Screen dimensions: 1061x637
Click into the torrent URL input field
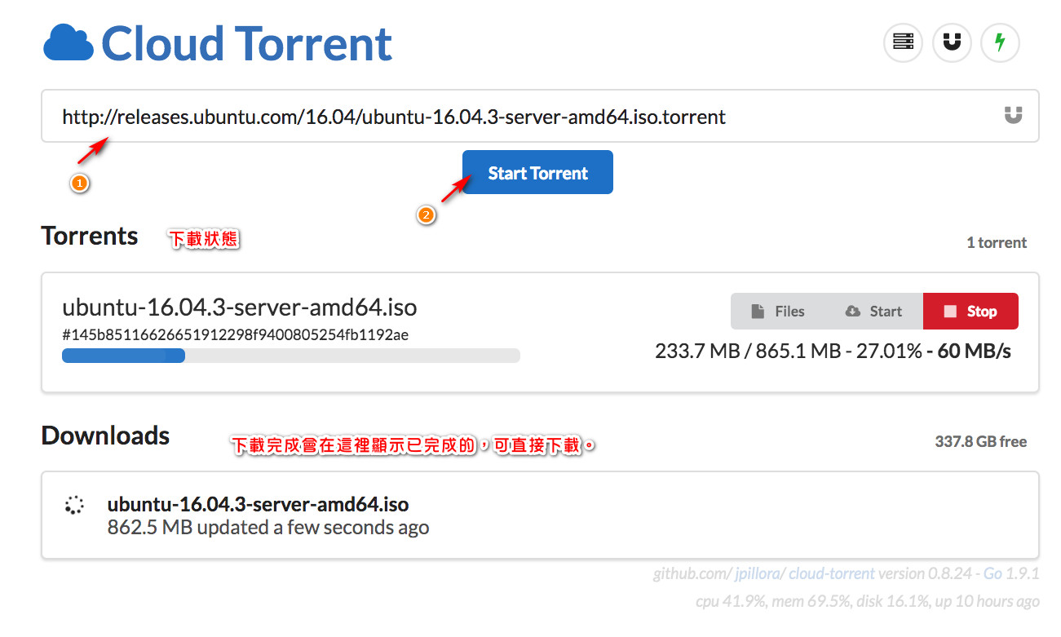click(522, 117)
